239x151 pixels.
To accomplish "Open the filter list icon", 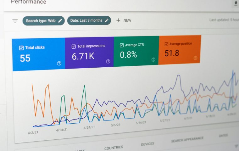I will point(15,21).
